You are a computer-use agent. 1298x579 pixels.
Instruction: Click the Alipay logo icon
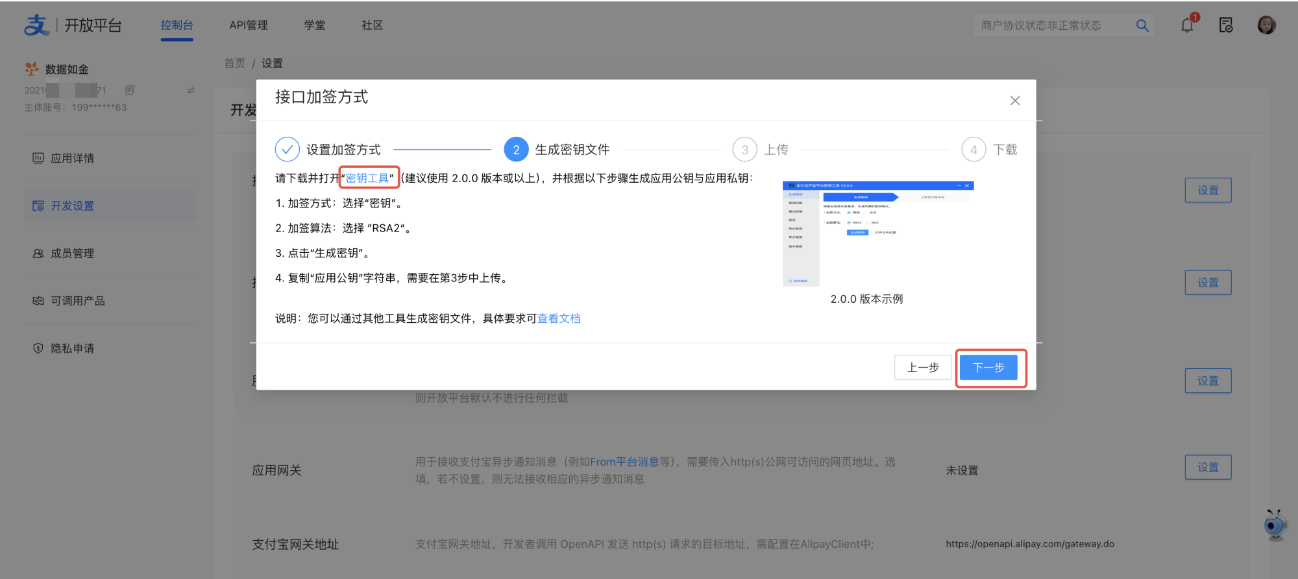[x=36, y=25]
